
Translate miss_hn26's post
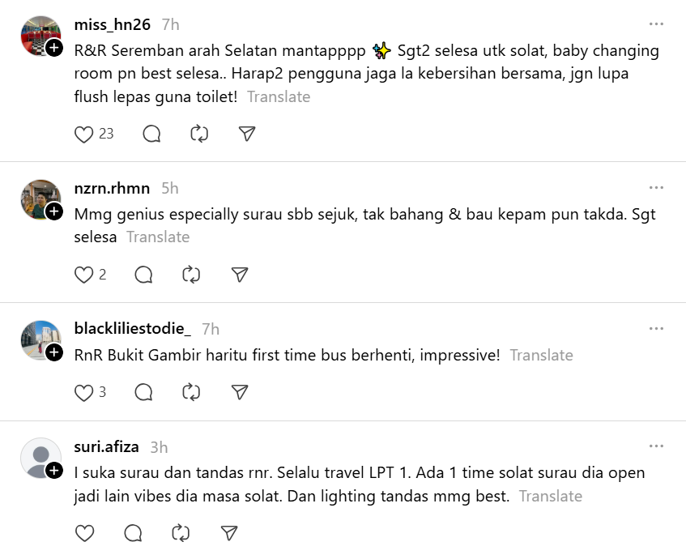279,97
